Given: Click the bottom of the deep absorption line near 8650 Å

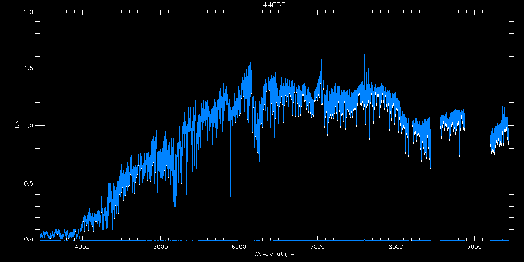Looking at the screenshot, I should pos(448,213).
